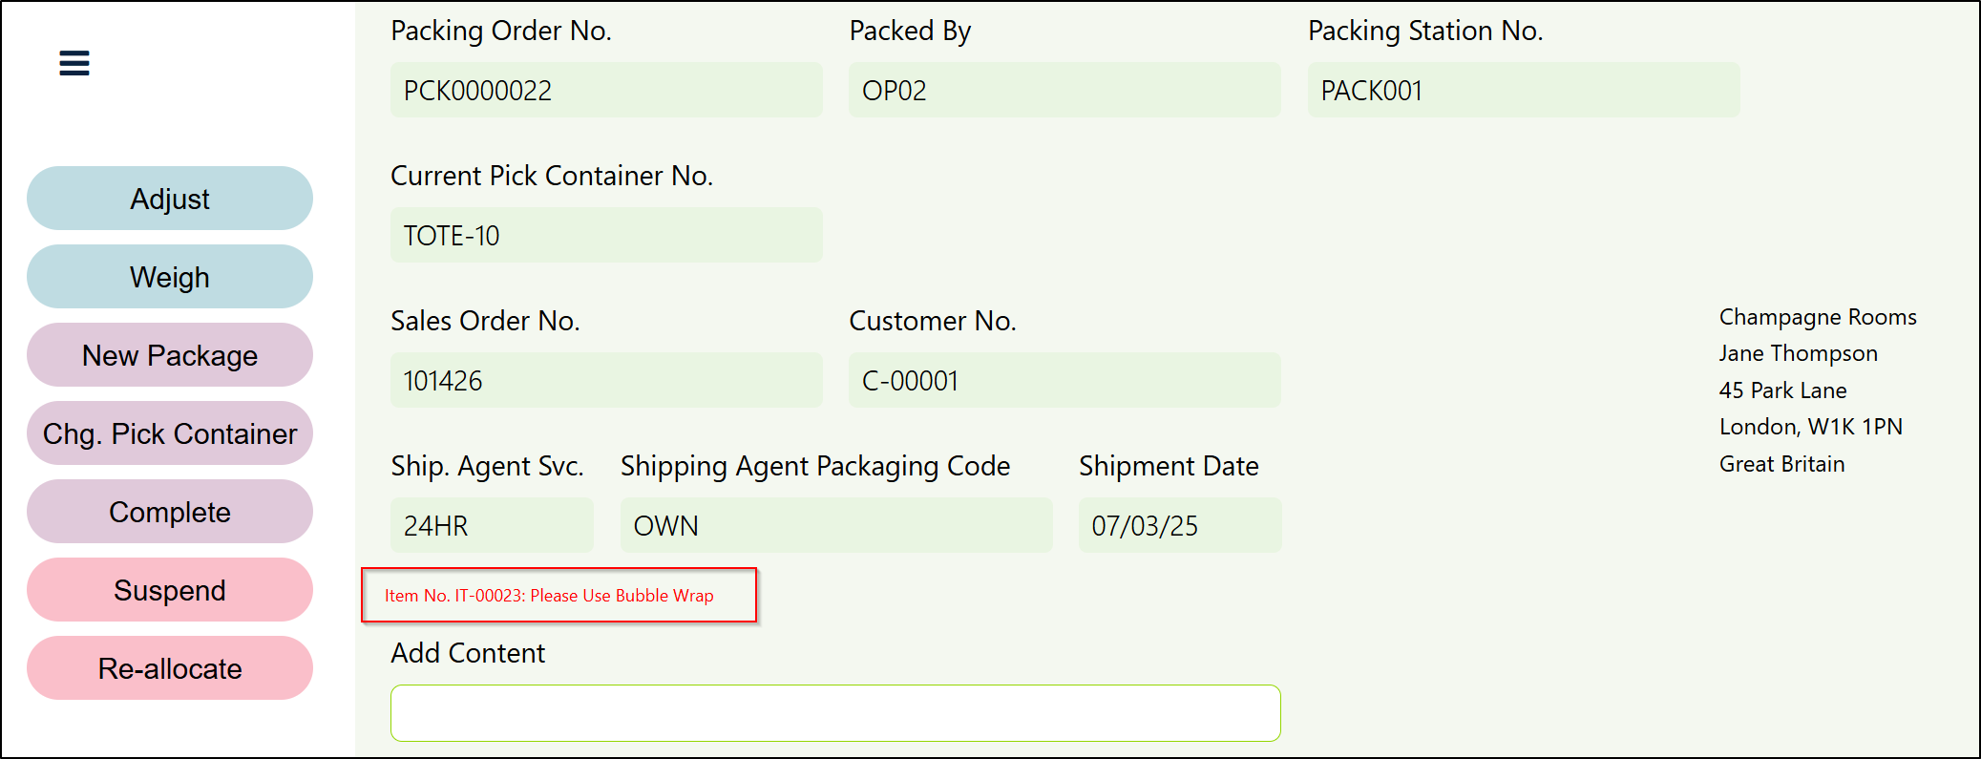
Task: Select the Sales Order No. field
Action: point(606,381)
